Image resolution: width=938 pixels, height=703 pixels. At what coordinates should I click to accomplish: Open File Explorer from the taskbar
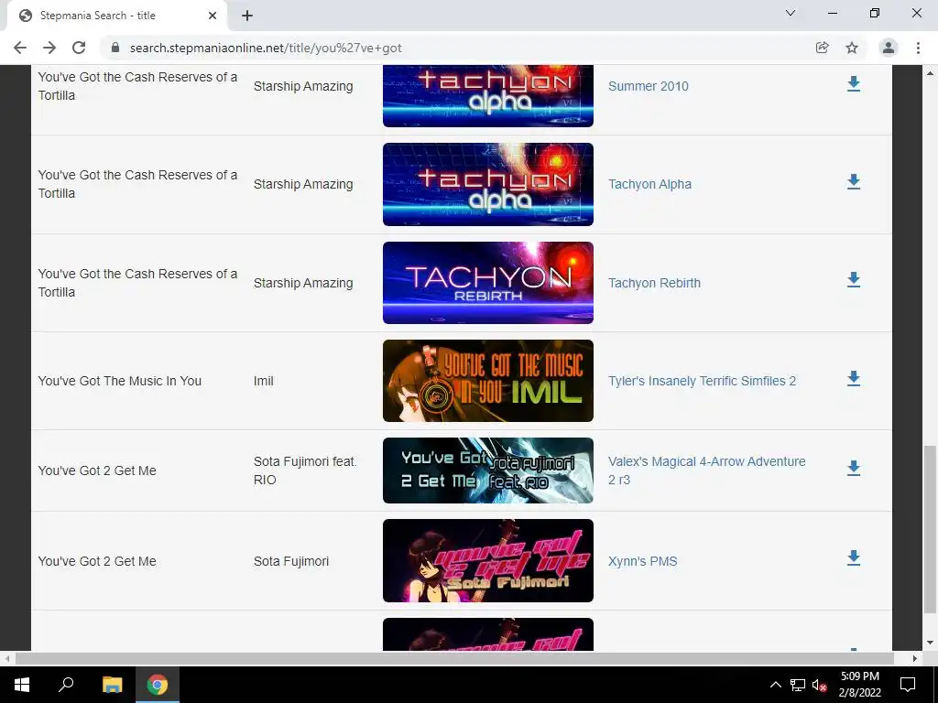point(112,685)
